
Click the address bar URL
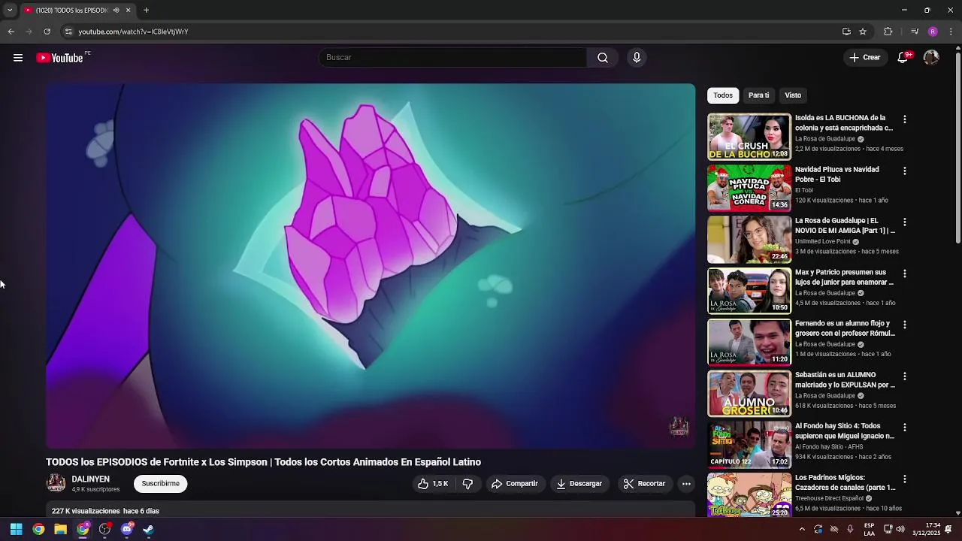[133, 32]
